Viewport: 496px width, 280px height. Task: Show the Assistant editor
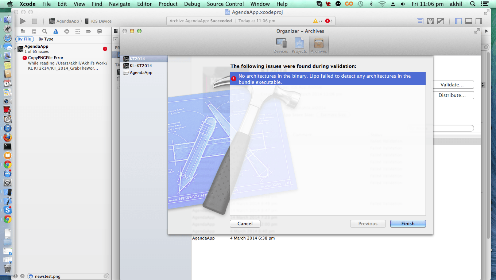click(430, 21)
